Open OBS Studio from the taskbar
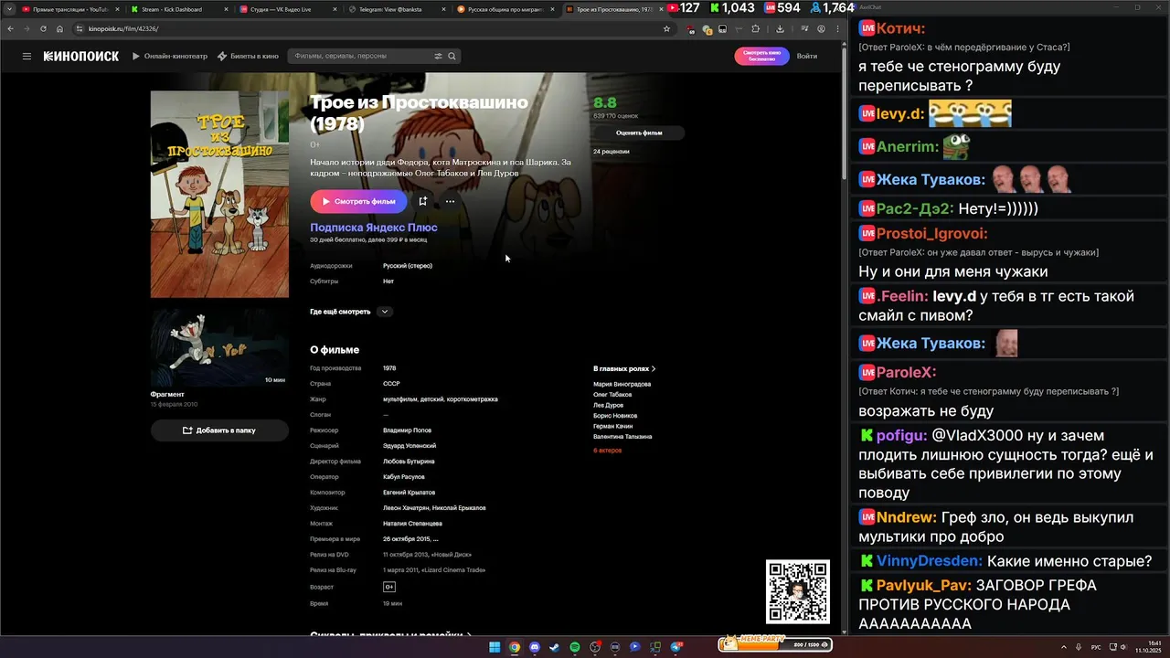This screenshot has height=658, width=1170. coord(595,647)
